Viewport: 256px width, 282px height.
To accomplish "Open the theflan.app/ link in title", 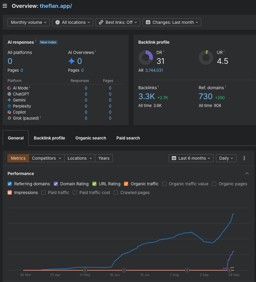I will click(56, 6).
